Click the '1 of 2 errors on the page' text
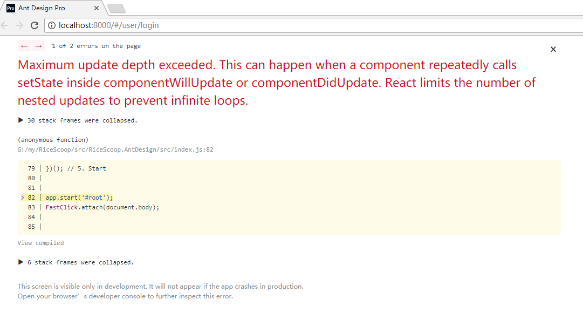Image resolution: width=583 pixels, height=320 pixels. coord(97,46)
